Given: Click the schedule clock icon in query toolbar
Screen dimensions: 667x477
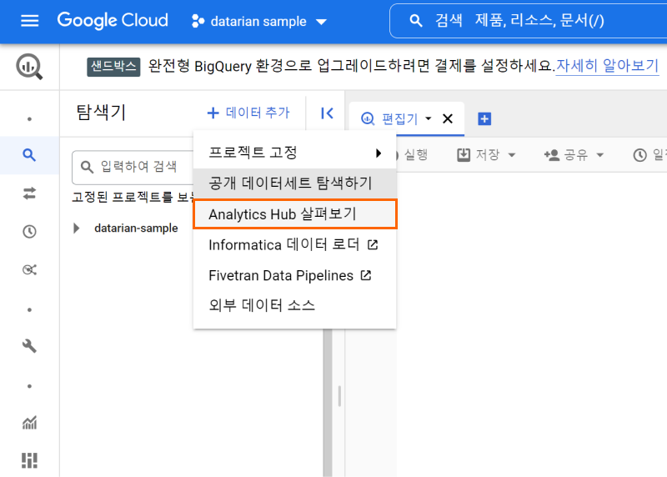Looking at the screenshot, I should (x=639, y=155).
